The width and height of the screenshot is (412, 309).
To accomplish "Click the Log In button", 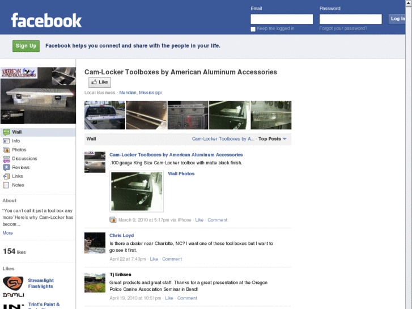I will 397,19.
